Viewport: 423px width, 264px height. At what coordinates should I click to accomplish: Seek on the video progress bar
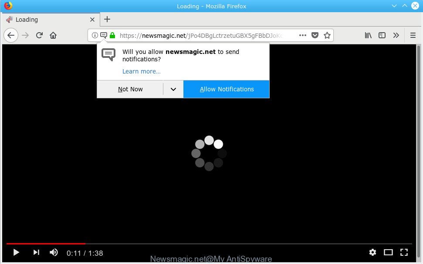tap(209, 244)
